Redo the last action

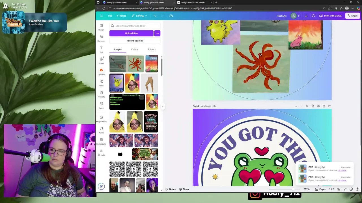point(162,16)
